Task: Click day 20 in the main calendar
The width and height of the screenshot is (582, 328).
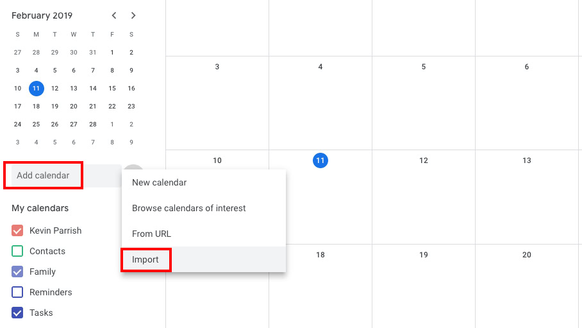Action: tap(527, 255)
